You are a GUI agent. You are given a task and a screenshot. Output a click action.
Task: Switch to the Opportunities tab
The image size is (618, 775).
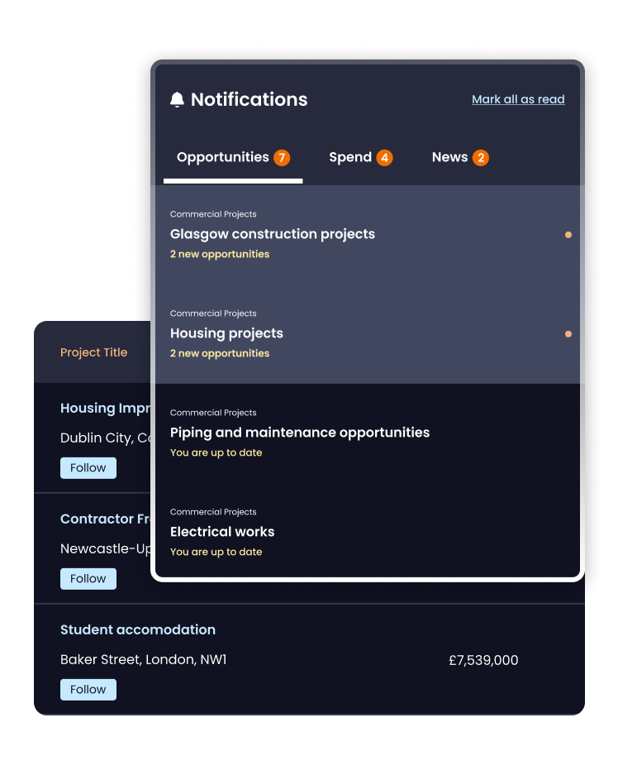233,158
